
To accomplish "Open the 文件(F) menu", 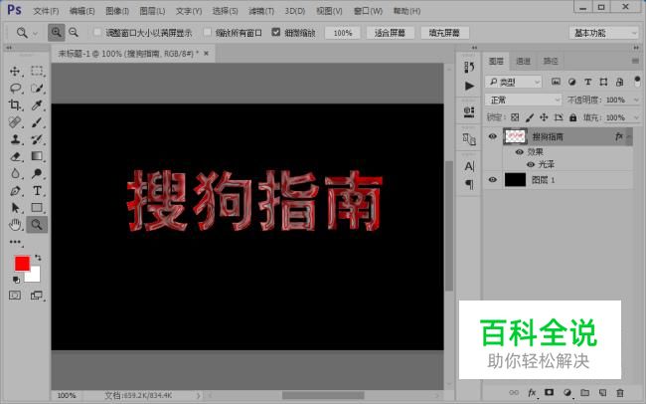I will [46, 11].
